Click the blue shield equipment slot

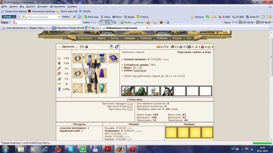click(102, 88)
